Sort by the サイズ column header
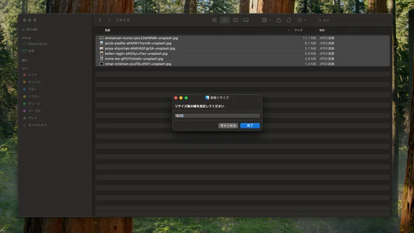Viewport: 414px width, 233px height. [x=299, y=30]
